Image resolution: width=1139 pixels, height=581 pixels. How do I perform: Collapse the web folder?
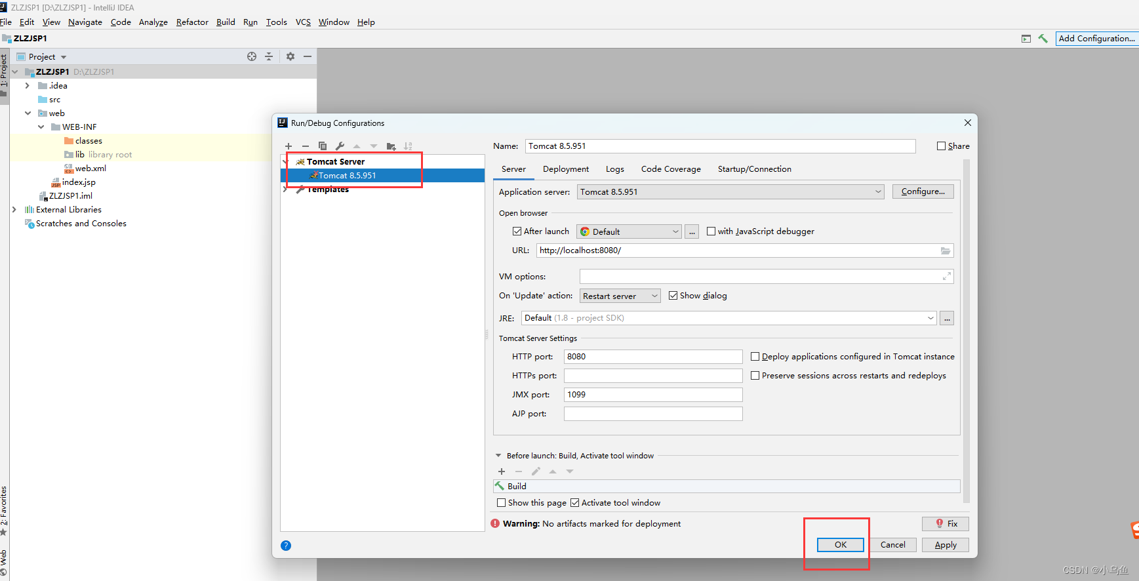(x=28, y=113)
